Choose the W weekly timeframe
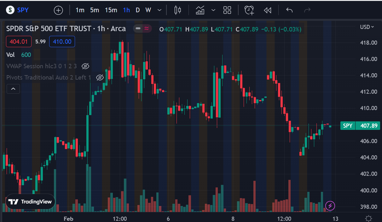382x222 pixels. (x=148, y=10)
